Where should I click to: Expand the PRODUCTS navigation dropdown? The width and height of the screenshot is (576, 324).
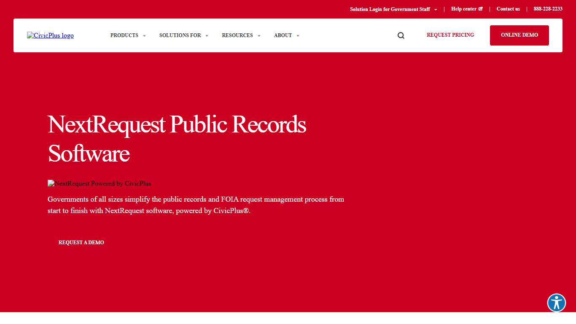pyautogui.click(x=124, y=35)
